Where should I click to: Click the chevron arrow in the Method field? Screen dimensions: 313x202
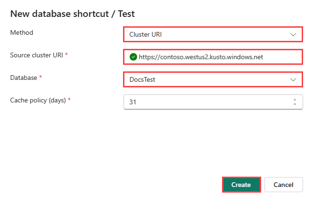pos(293,35)
